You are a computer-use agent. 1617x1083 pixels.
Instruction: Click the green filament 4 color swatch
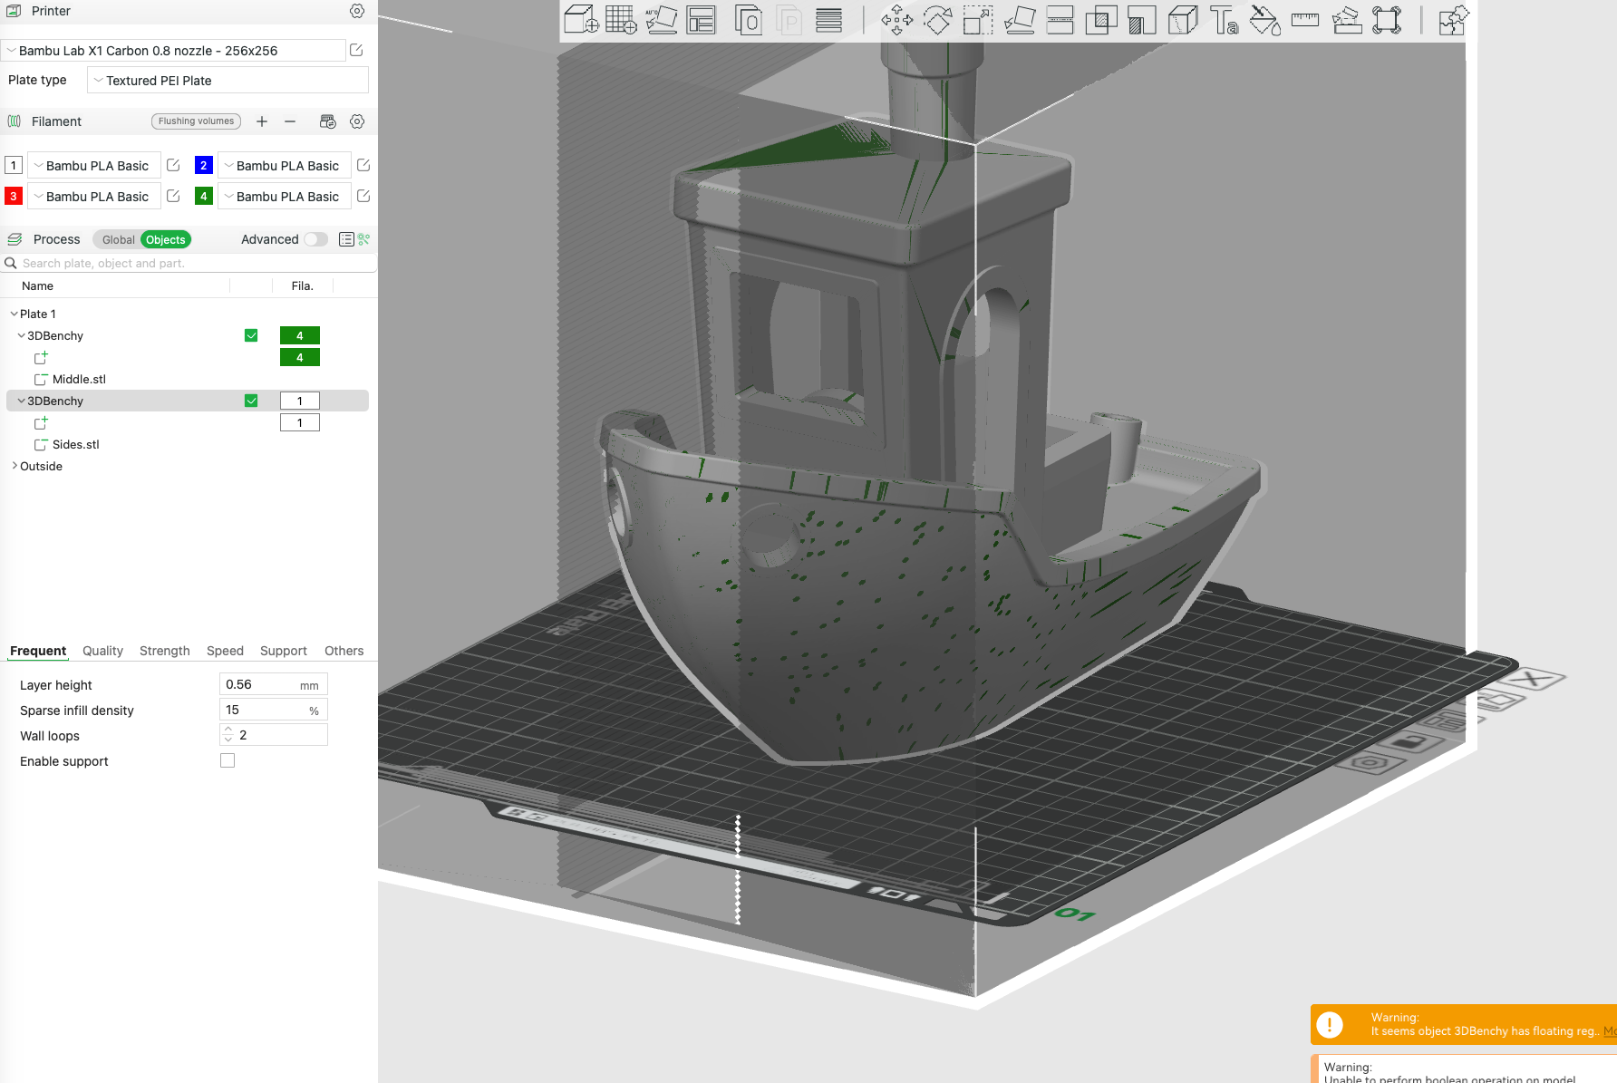(x=204, y=196)
